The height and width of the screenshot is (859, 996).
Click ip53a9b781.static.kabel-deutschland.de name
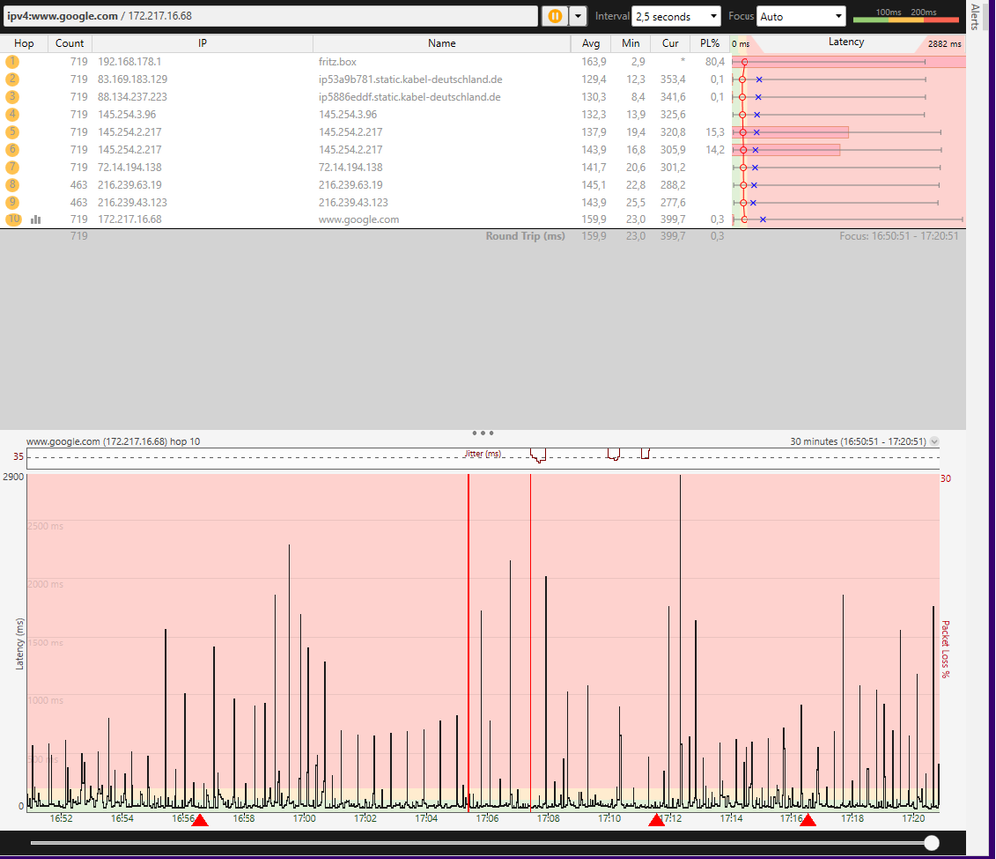410,80
